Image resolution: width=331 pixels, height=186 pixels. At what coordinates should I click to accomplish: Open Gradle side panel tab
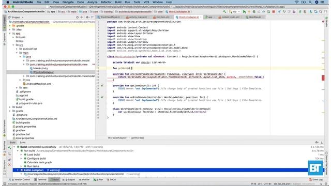click(327, 22)
